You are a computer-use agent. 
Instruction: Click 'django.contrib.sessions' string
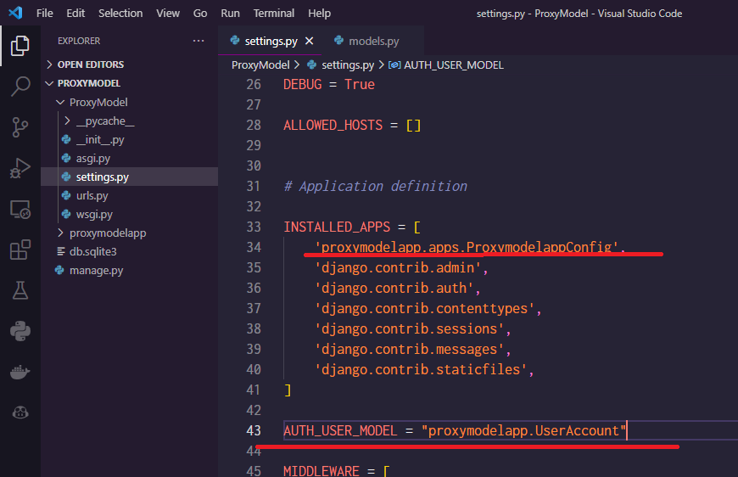[x=410, y=328]
